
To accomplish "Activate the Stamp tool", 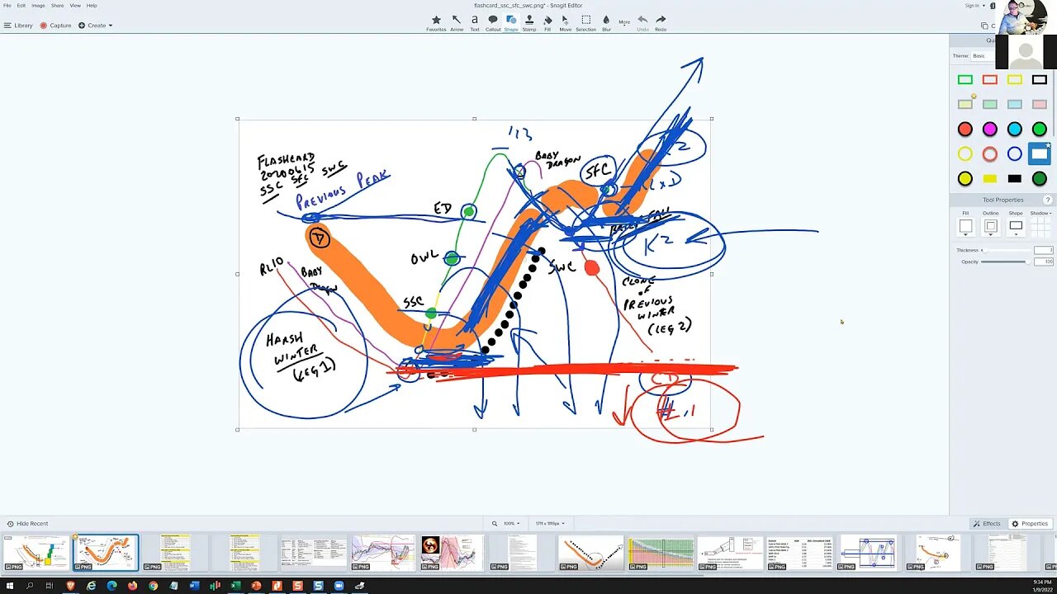I will tap(529, 22).
